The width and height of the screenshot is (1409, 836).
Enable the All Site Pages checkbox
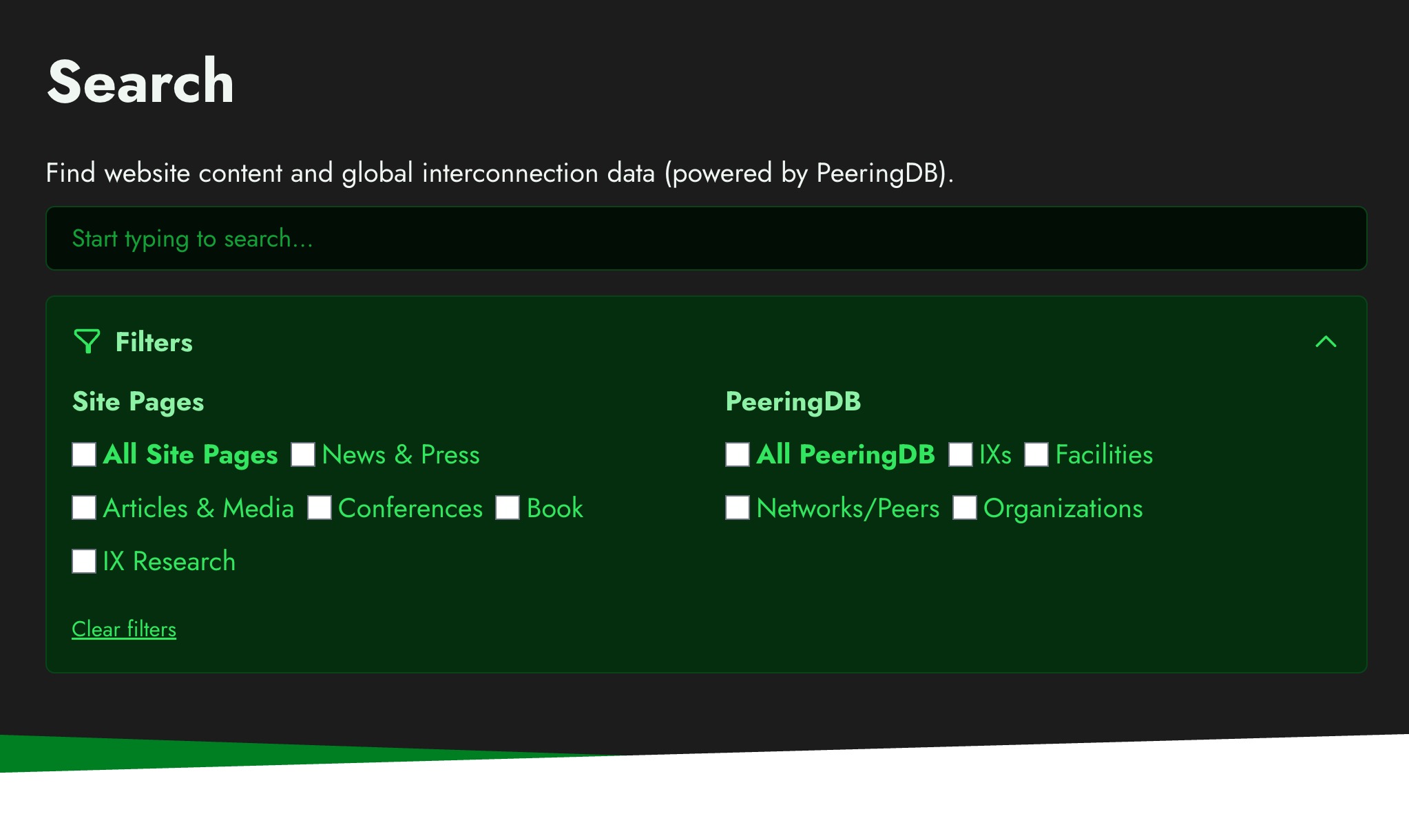pos(83,455)
